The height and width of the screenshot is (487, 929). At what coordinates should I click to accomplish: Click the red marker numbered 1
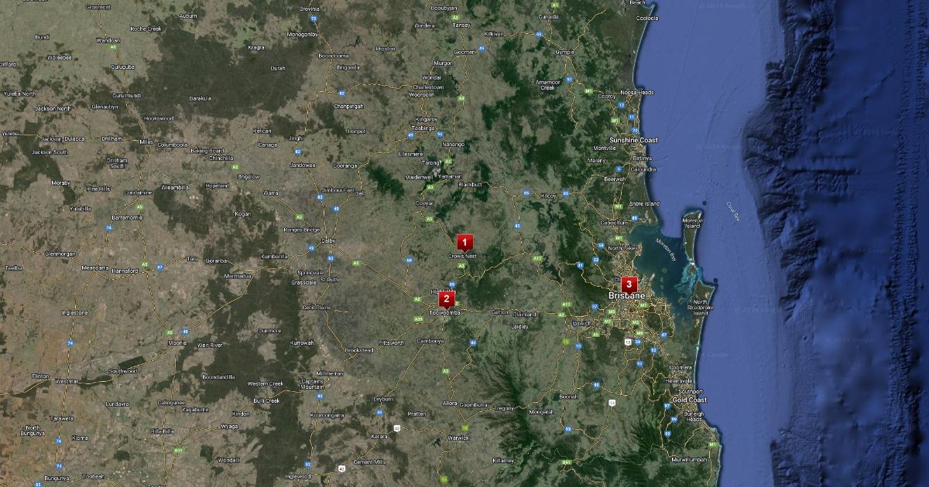464,243
